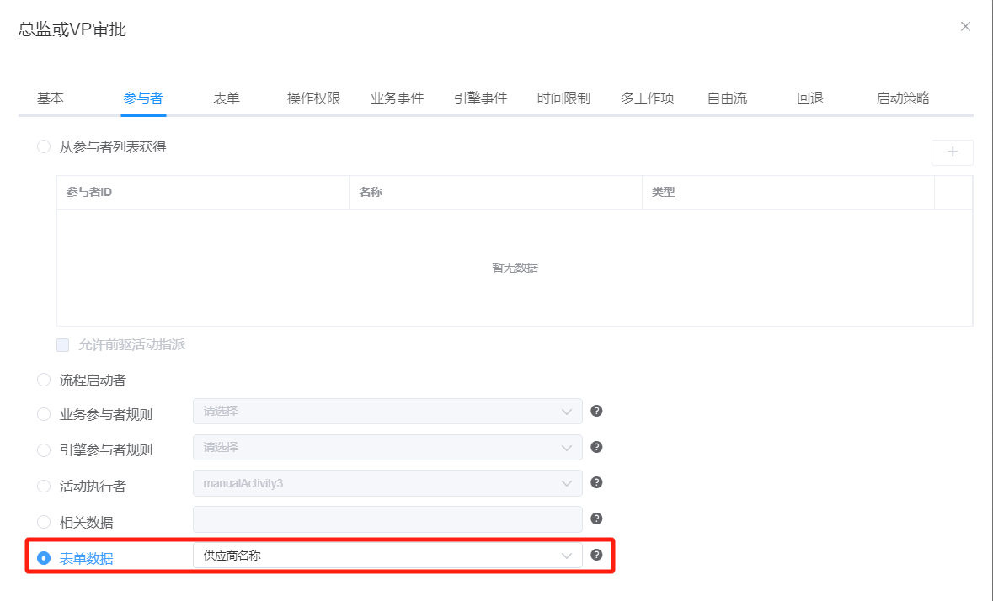The height and width of the screenshot is (601, 993).
Task: Open the 供应商名称 form data dropdown
Action: pos(387,556)
